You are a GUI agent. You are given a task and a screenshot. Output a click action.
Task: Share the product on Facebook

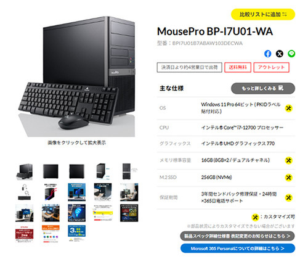click(x=267, y=54)
